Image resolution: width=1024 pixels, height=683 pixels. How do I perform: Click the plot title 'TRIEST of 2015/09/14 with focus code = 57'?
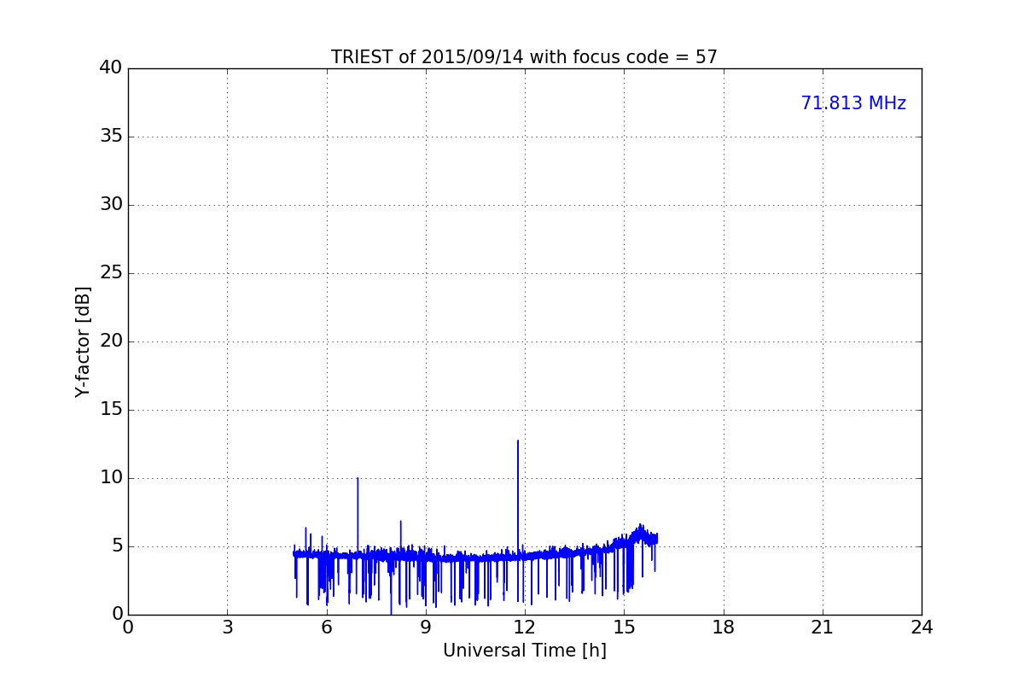tap(524, 57)
